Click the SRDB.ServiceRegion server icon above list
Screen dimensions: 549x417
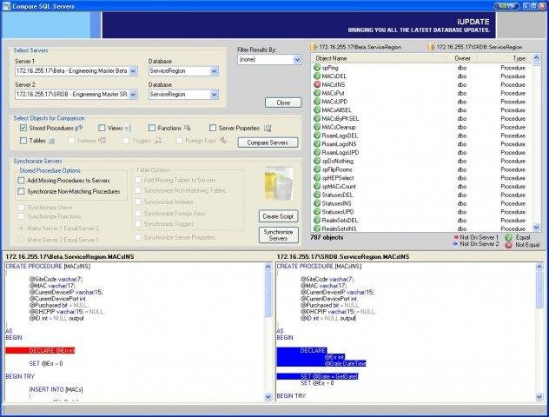pos(431,47)
